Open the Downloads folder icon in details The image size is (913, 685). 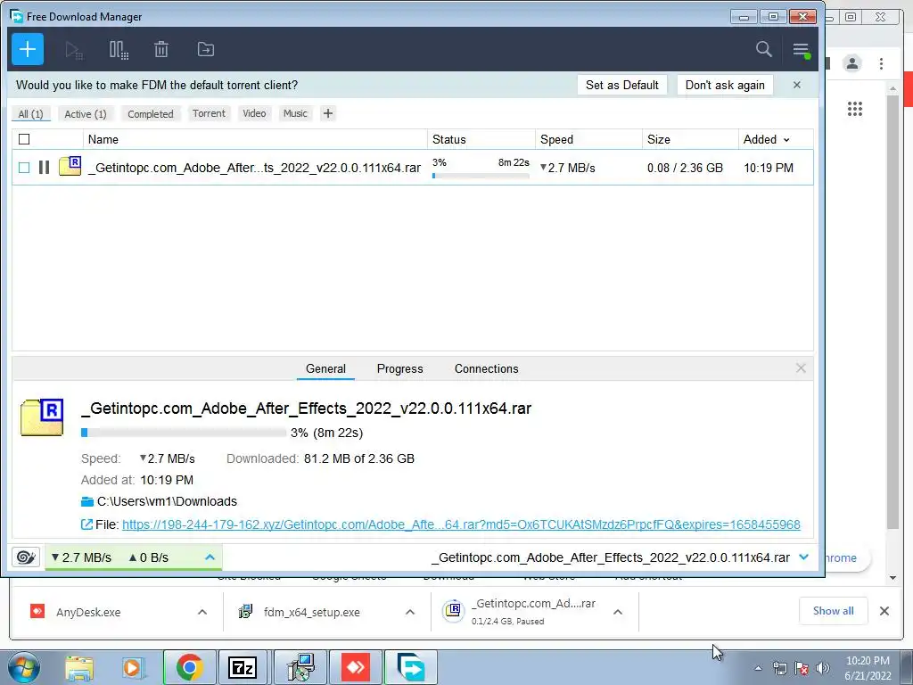tap(87, 501)
